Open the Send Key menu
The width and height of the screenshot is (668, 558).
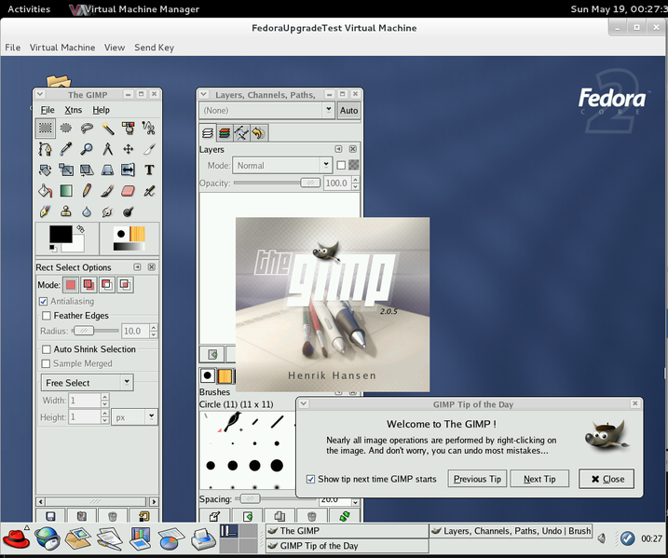click(155, 48)
